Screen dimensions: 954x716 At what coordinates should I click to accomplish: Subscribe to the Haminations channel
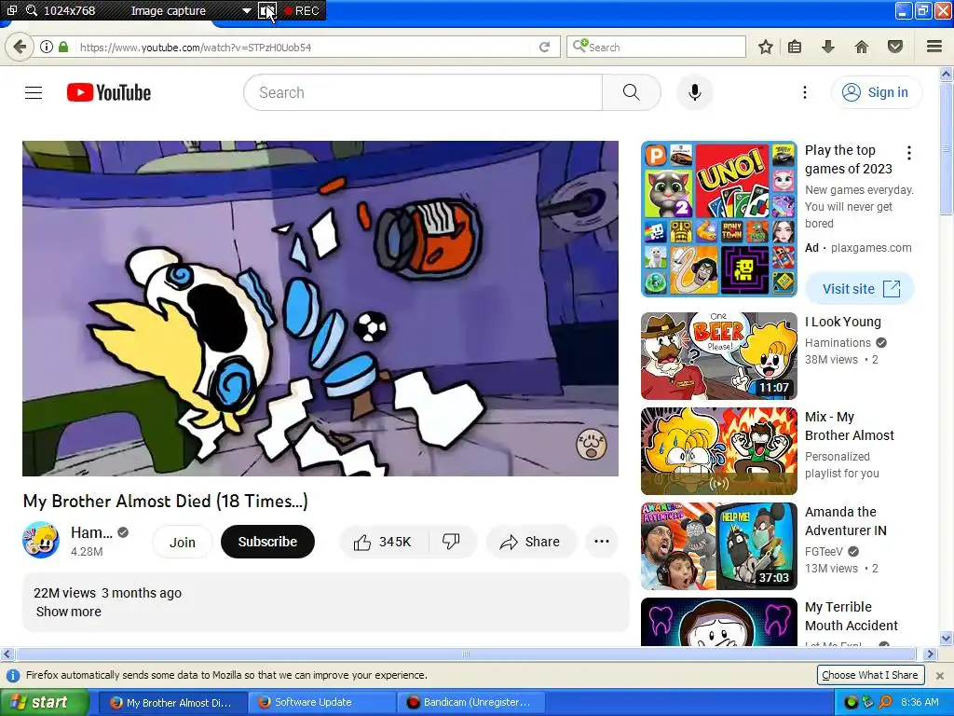[x=267, y=542]
